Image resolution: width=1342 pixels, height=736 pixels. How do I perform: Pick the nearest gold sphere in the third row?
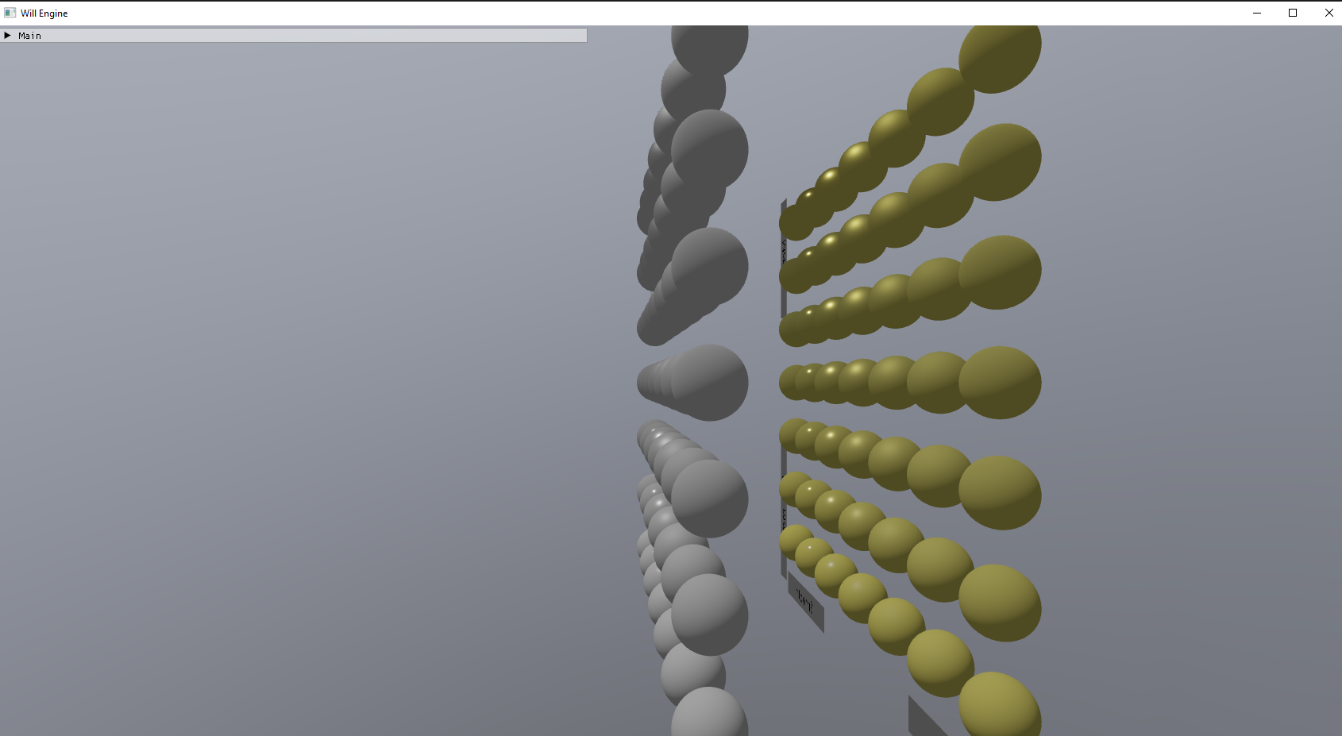1001,272
